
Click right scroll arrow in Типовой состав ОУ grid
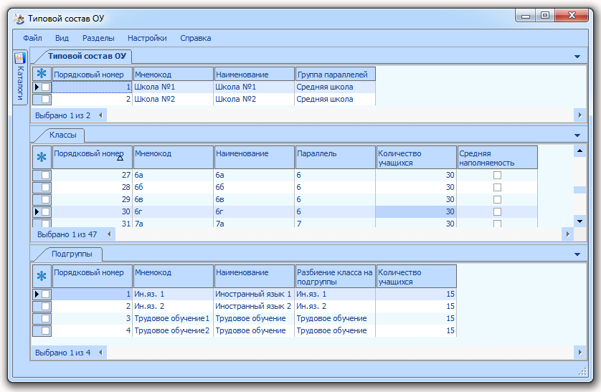pos(580,115)
